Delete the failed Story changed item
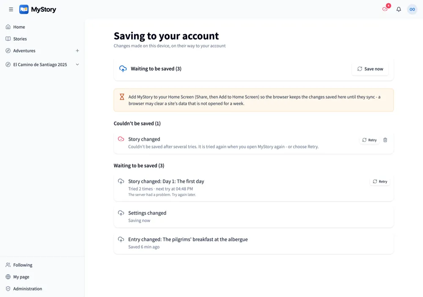 (385, 140)
